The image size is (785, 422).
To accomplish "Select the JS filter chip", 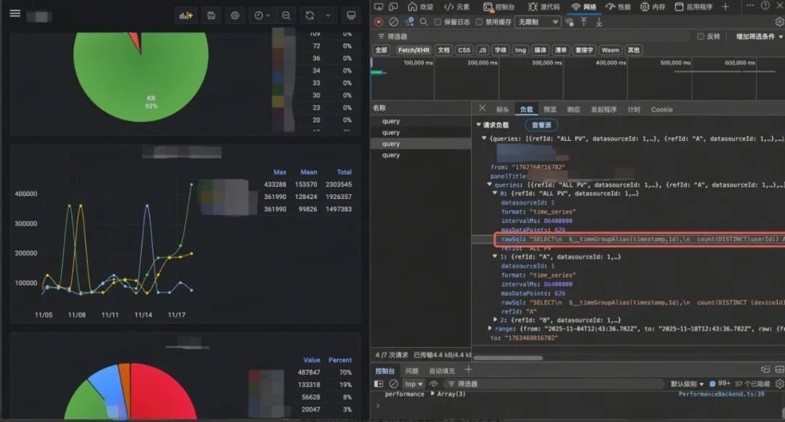I will point(482,50).
